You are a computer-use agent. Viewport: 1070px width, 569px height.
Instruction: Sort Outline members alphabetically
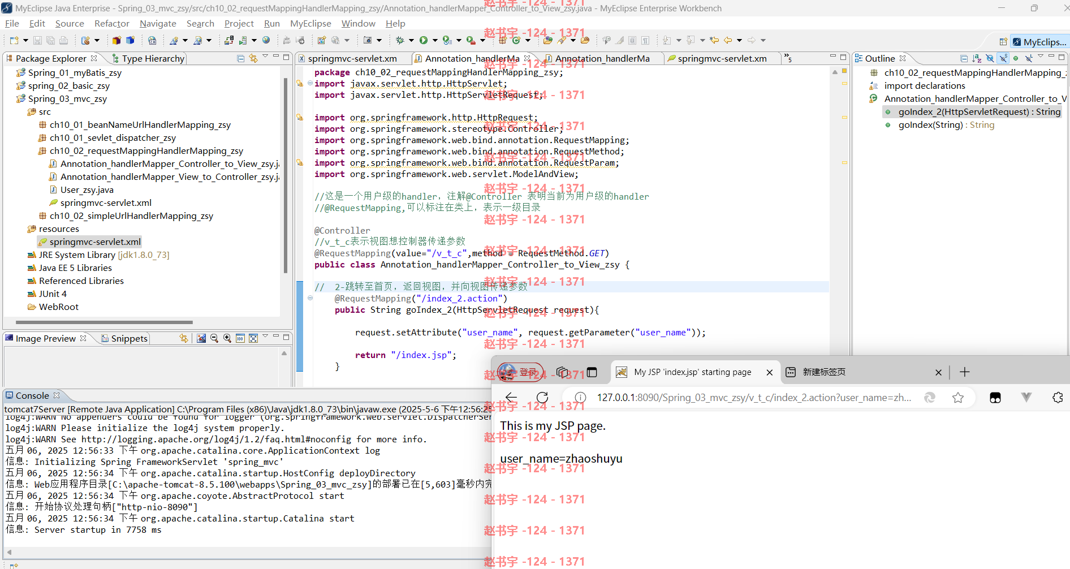[977, 58]
